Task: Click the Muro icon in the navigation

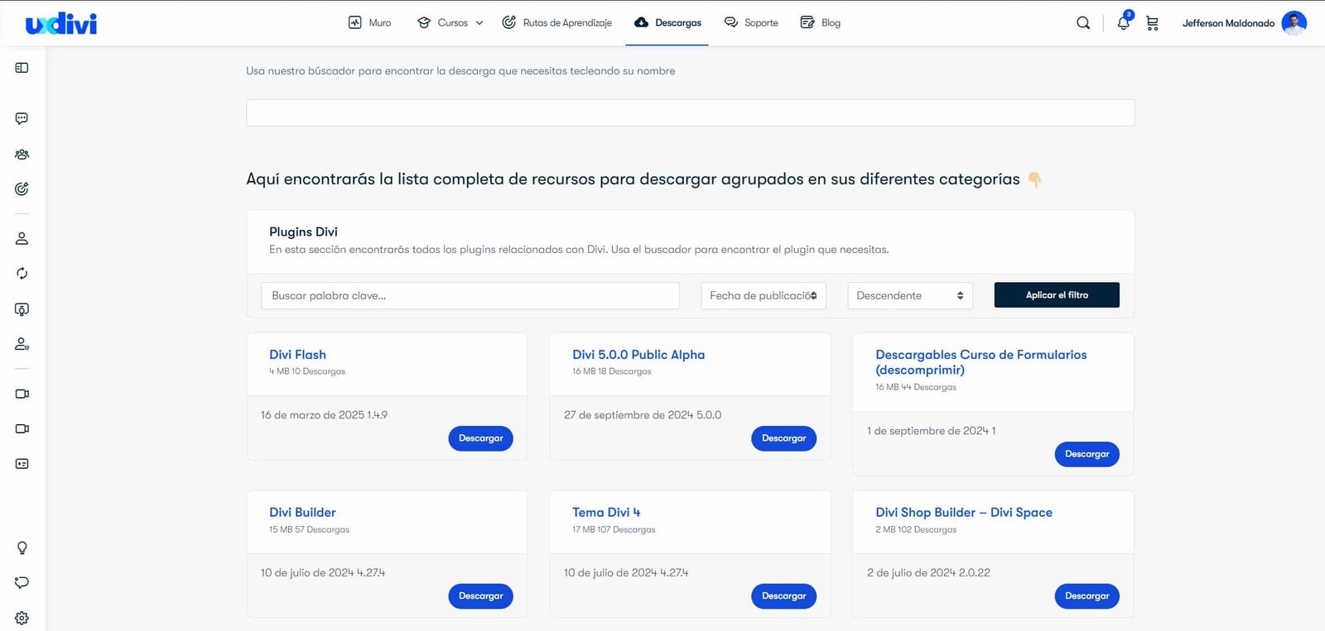Action: [355, 23]
